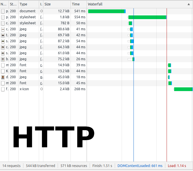Click 'Finish: 1.51 s' in status bar

click(102, 166)
